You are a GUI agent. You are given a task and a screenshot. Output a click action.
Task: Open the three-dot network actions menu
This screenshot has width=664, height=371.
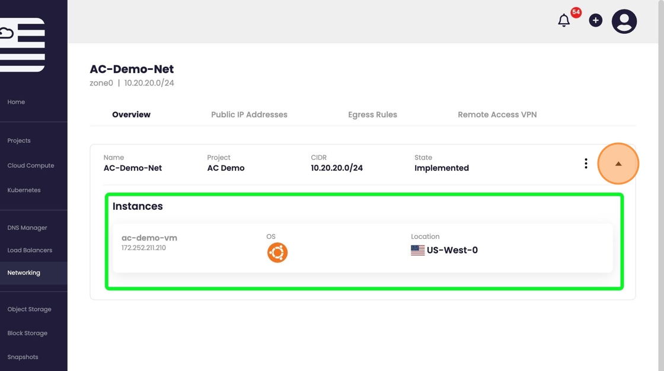coord(586,164)
